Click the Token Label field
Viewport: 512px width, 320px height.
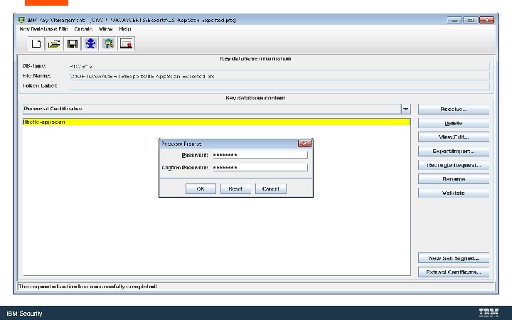tap(279, 86)
